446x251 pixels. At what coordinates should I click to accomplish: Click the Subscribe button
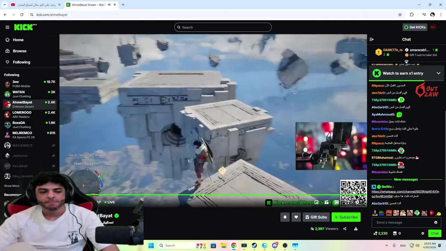pos(346,217)
